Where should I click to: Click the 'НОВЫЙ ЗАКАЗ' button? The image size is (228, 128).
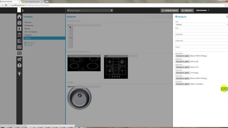point(170,10)
